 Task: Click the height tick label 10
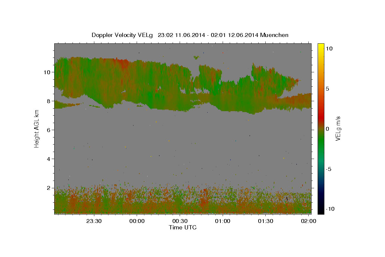pyautogui.click(x=47, y=72)
